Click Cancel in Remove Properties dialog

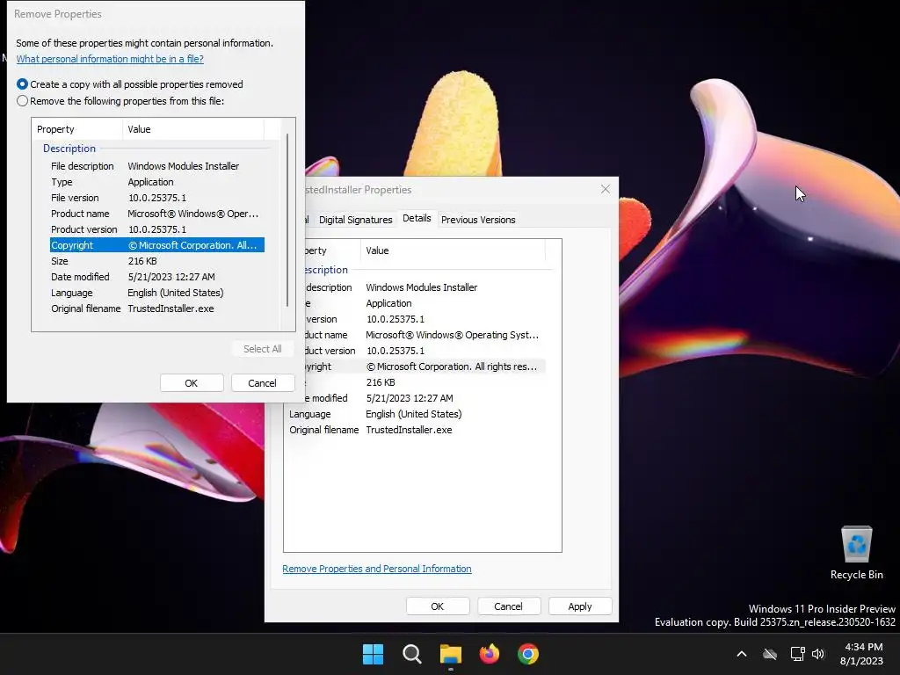coord(262,383)
